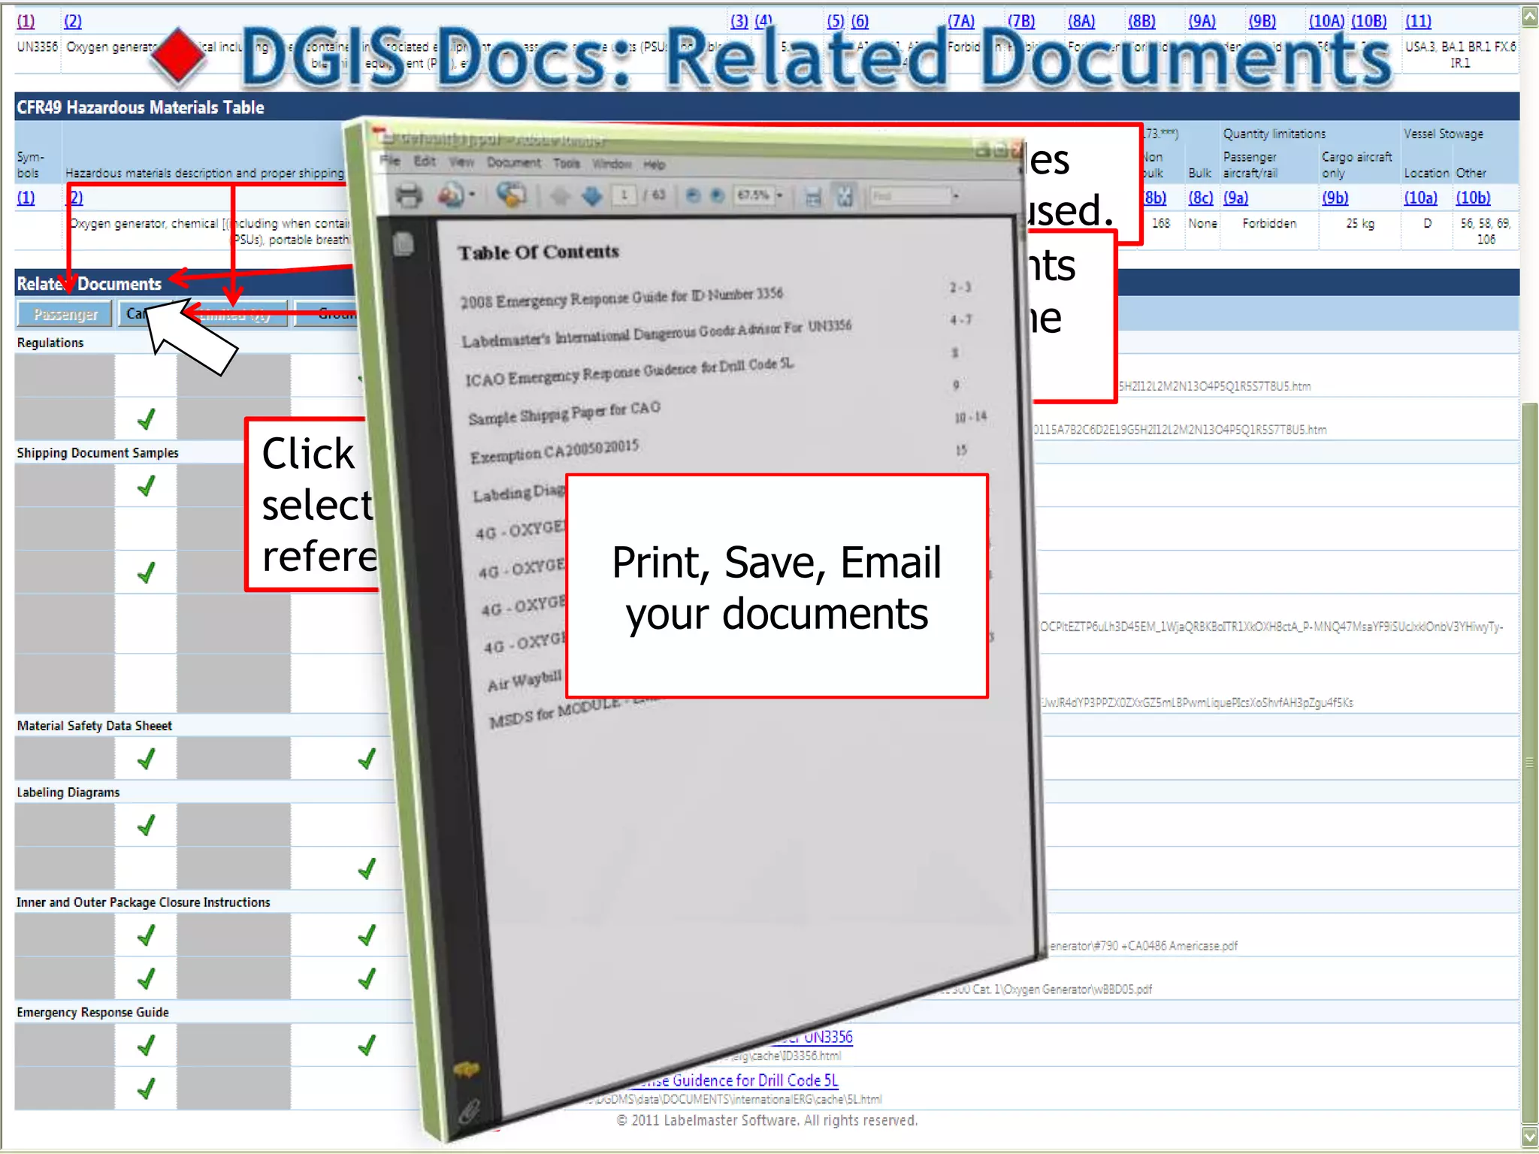Open TOC entry Labelmaster's International Dangerous Goods Advisor
Image resolution: width=1539 pixels, height=1154 pixels.
656,334
